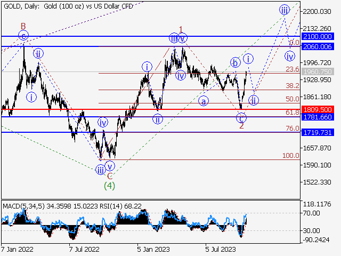Select the 1928.950 price axis label
341x256 pixels.
click(317, 79)
